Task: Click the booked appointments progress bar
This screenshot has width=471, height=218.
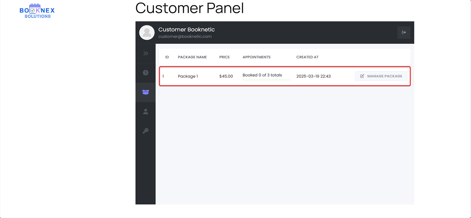Action: pyautogui.click(x=266, y=80)
